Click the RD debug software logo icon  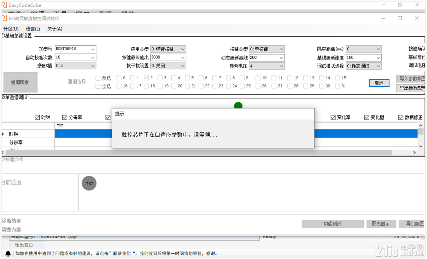5,18
